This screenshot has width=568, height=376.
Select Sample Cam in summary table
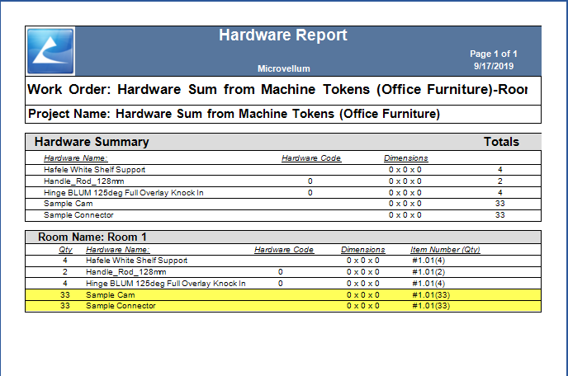[68, 204]
